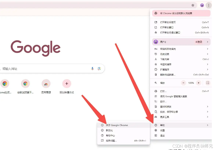Open the 谷歌浏览器下 shortcut tile

tap(25, 87)
